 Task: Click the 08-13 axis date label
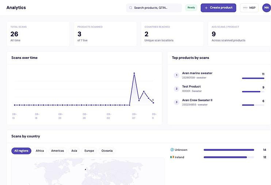(x=14, y=116)
